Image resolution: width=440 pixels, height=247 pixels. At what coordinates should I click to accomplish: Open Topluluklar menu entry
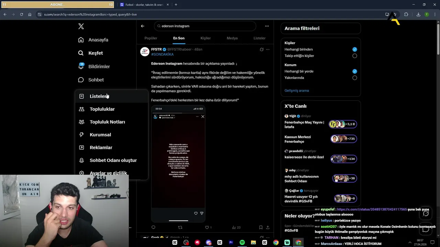(112, 109)
